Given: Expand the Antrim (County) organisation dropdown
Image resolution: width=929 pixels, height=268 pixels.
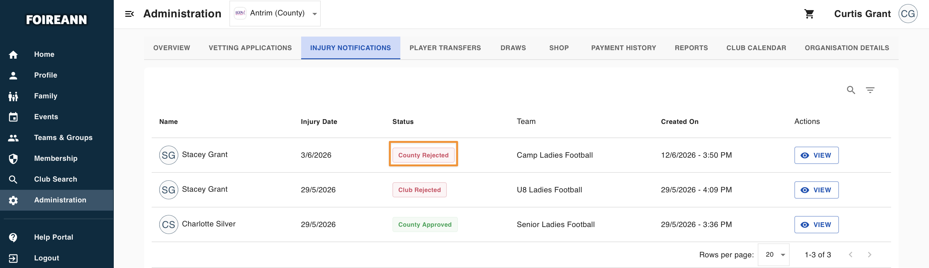Looking at the screenshot, I should coord(275,14).
